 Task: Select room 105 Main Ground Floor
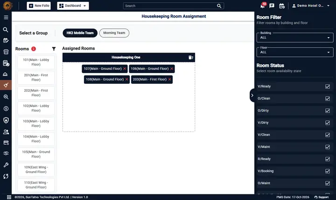click(x=36, y=154)
